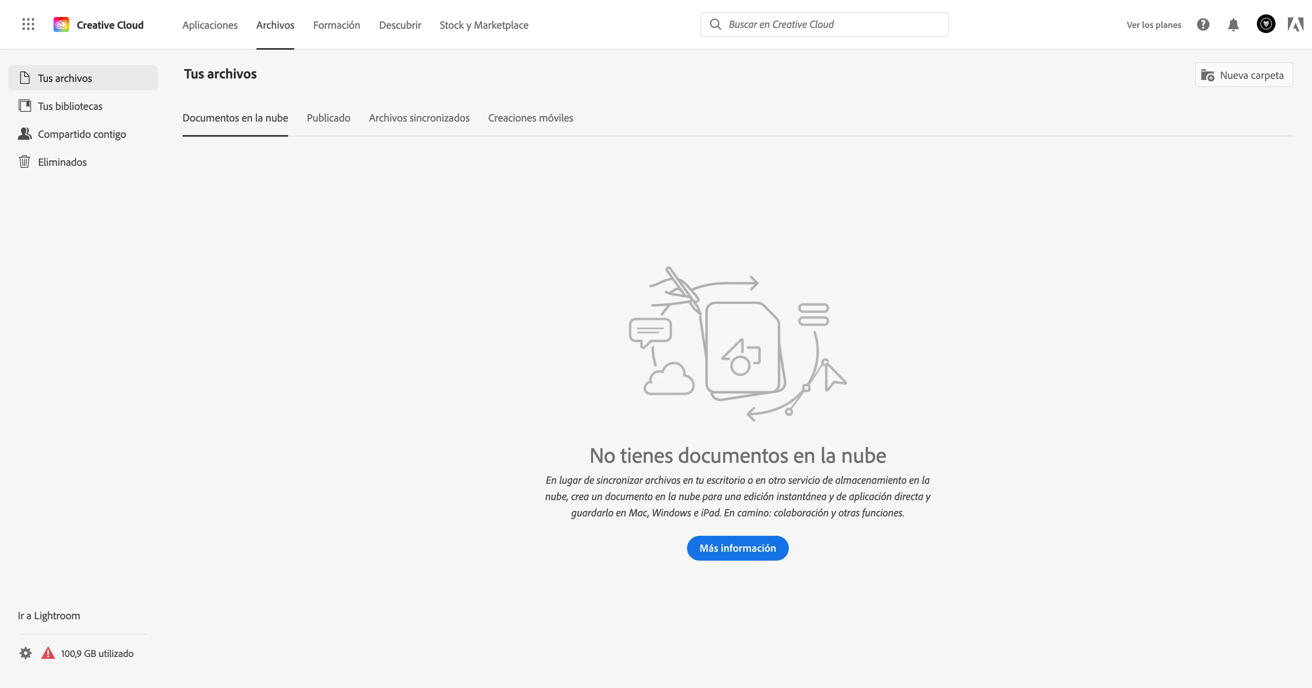
Task: Open the notifications bell icon
Action: (x=1233, y=24)
